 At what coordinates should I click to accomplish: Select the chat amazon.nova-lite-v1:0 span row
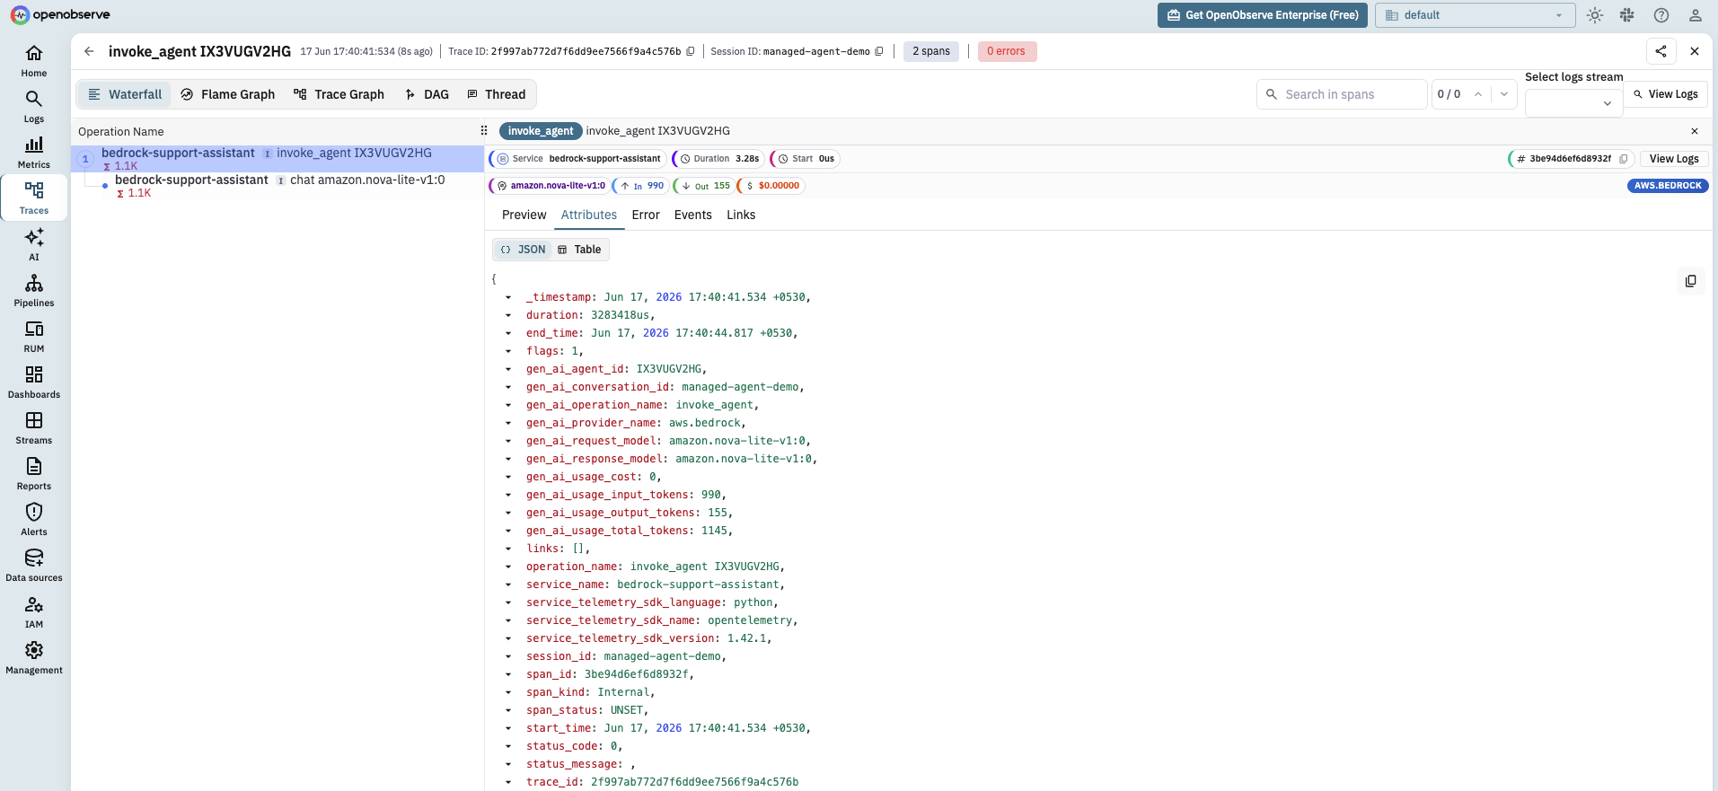[278, 186]
